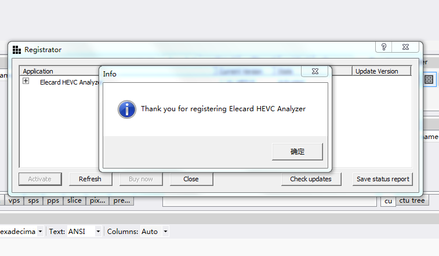Close the Info dialog with X
Image resolution: width=439 pixels, height=256 pixels.
coord(315,71)
